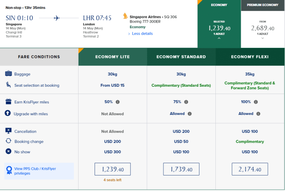This screenshot has height=191, width=285.
Task: Click the airplane icon between SIN and LHR
Action: coord(57,18)
